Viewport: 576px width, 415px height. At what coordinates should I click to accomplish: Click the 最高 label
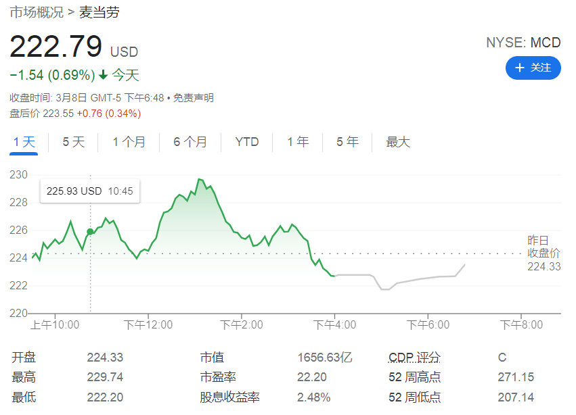coord(24,377)
